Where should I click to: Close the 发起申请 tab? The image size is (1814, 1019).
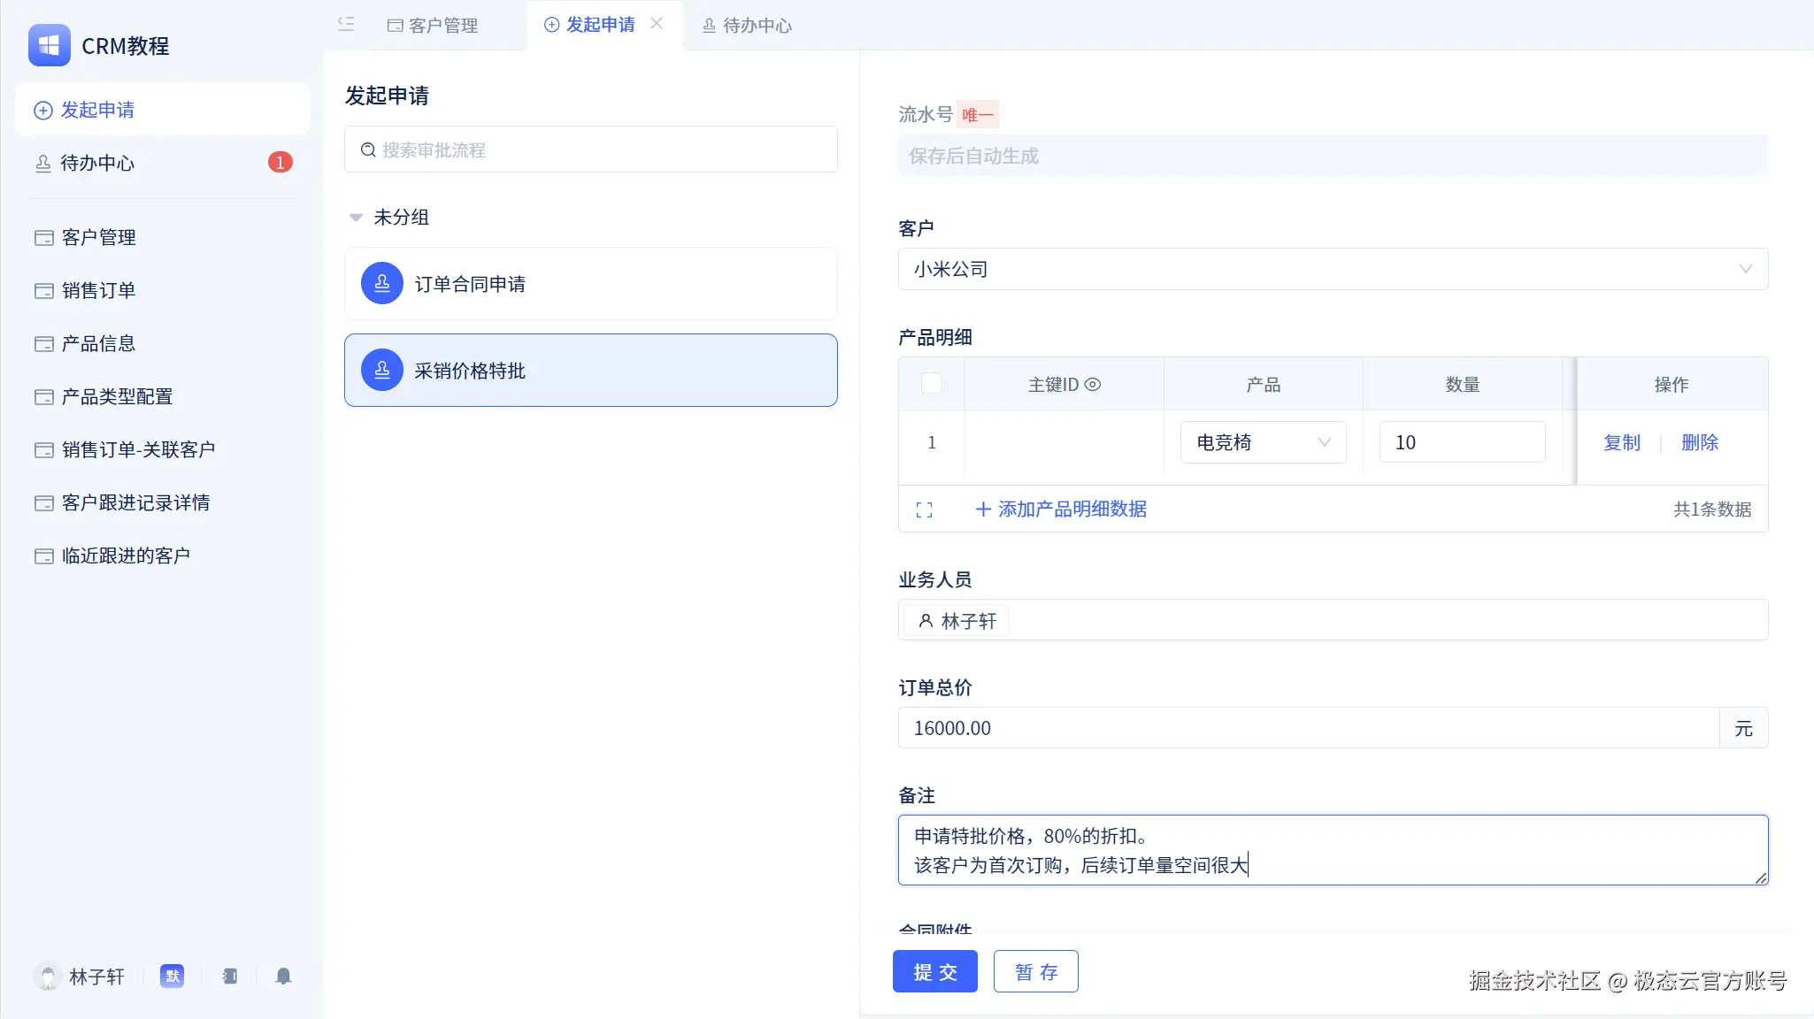pyautogui.click(x=657, y=24)
